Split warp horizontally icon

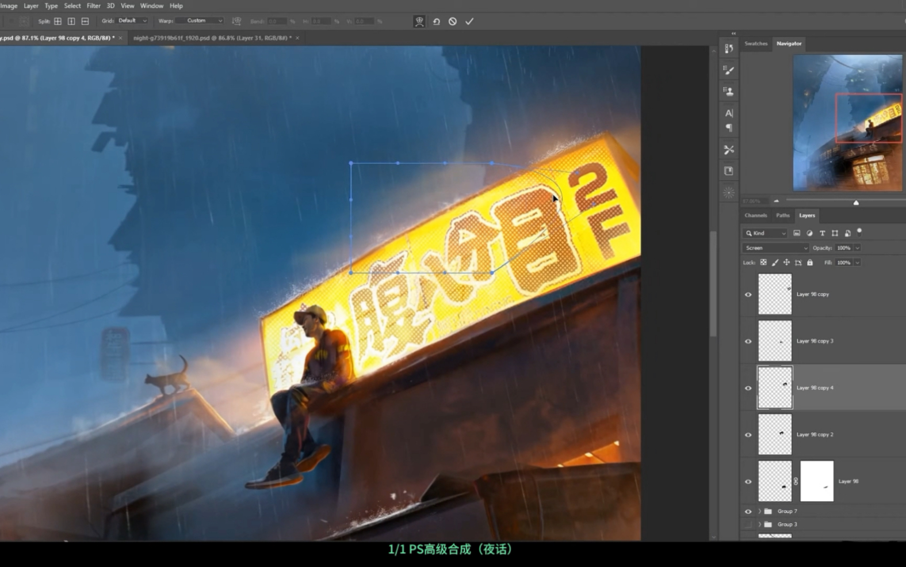(85, 21)
